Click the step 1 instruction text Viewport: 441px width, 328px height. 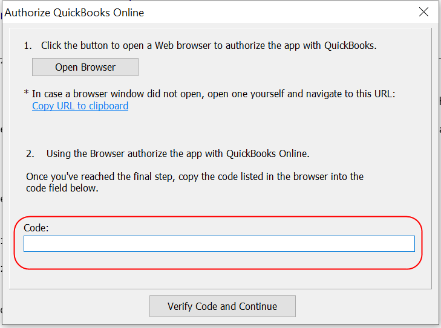coord(209,45)
